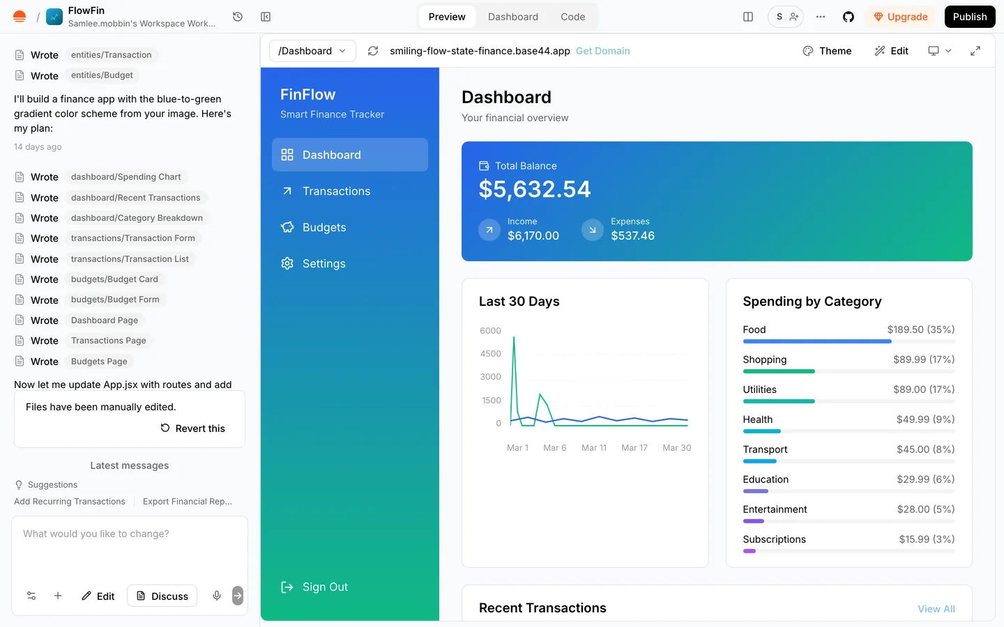Select Dashboard in the FinFlow sidebar
The width and height of the screenshot is (1004, 627).
[x=350, y=155]
